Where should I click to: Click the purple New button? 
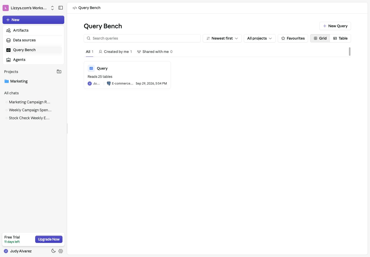33,20
